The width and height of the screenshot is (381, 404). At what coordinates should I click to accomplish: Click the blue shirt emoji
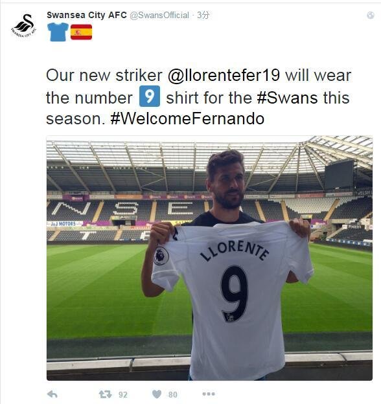pos(58,32)
